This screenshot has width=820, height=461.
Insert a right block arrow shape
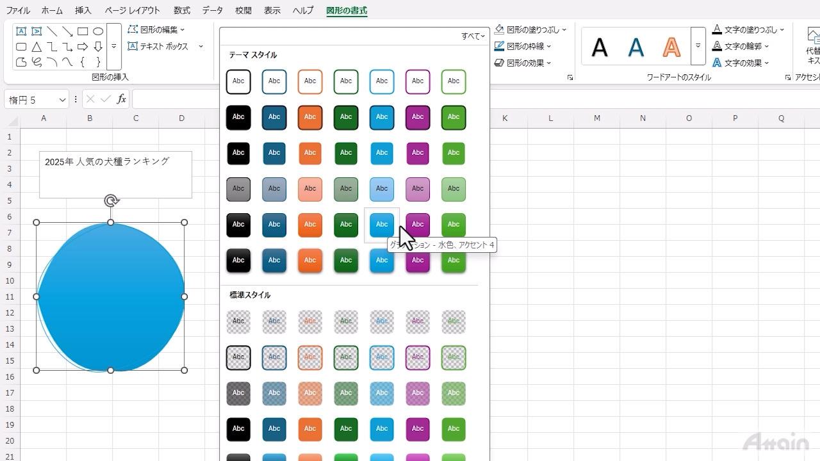tap(83, 47)
